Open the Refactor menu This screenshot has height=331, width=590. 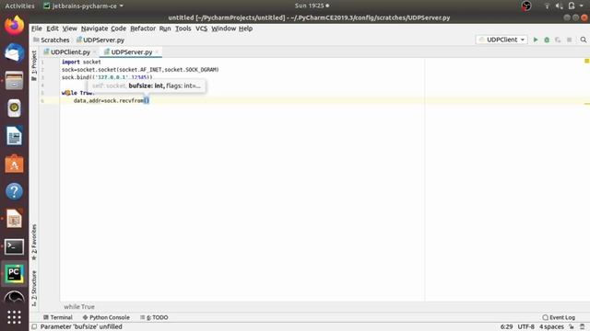143,29
